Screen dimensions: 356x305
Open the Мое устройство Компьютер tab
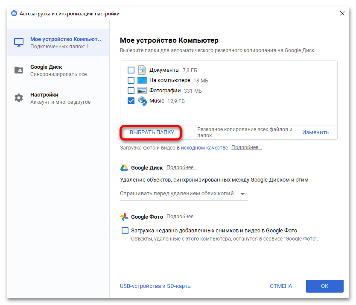point(58,42)
